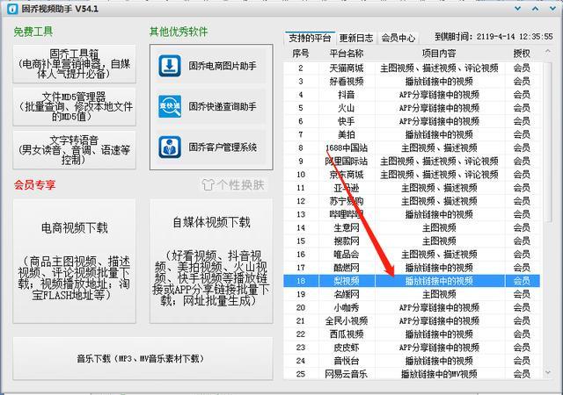Click scroll up arrow of platform list
563x395 pixels.
coord(548,52)
